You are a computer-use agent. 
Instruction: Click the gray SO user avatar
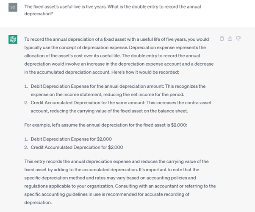(13, 7)
